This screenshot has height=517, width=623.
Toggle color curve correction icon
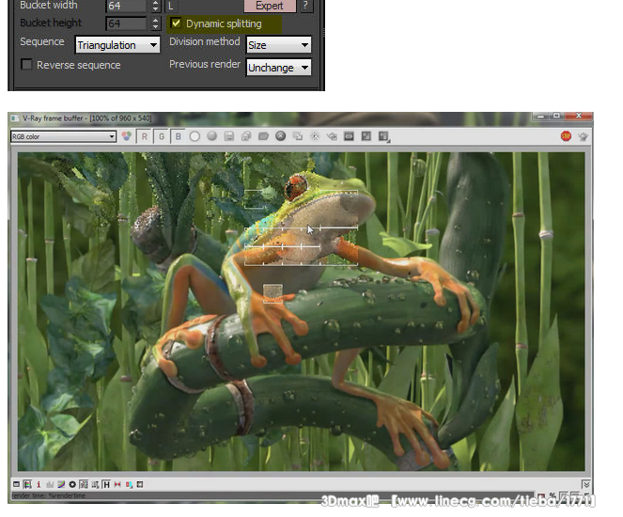click(x=61, y=484)
